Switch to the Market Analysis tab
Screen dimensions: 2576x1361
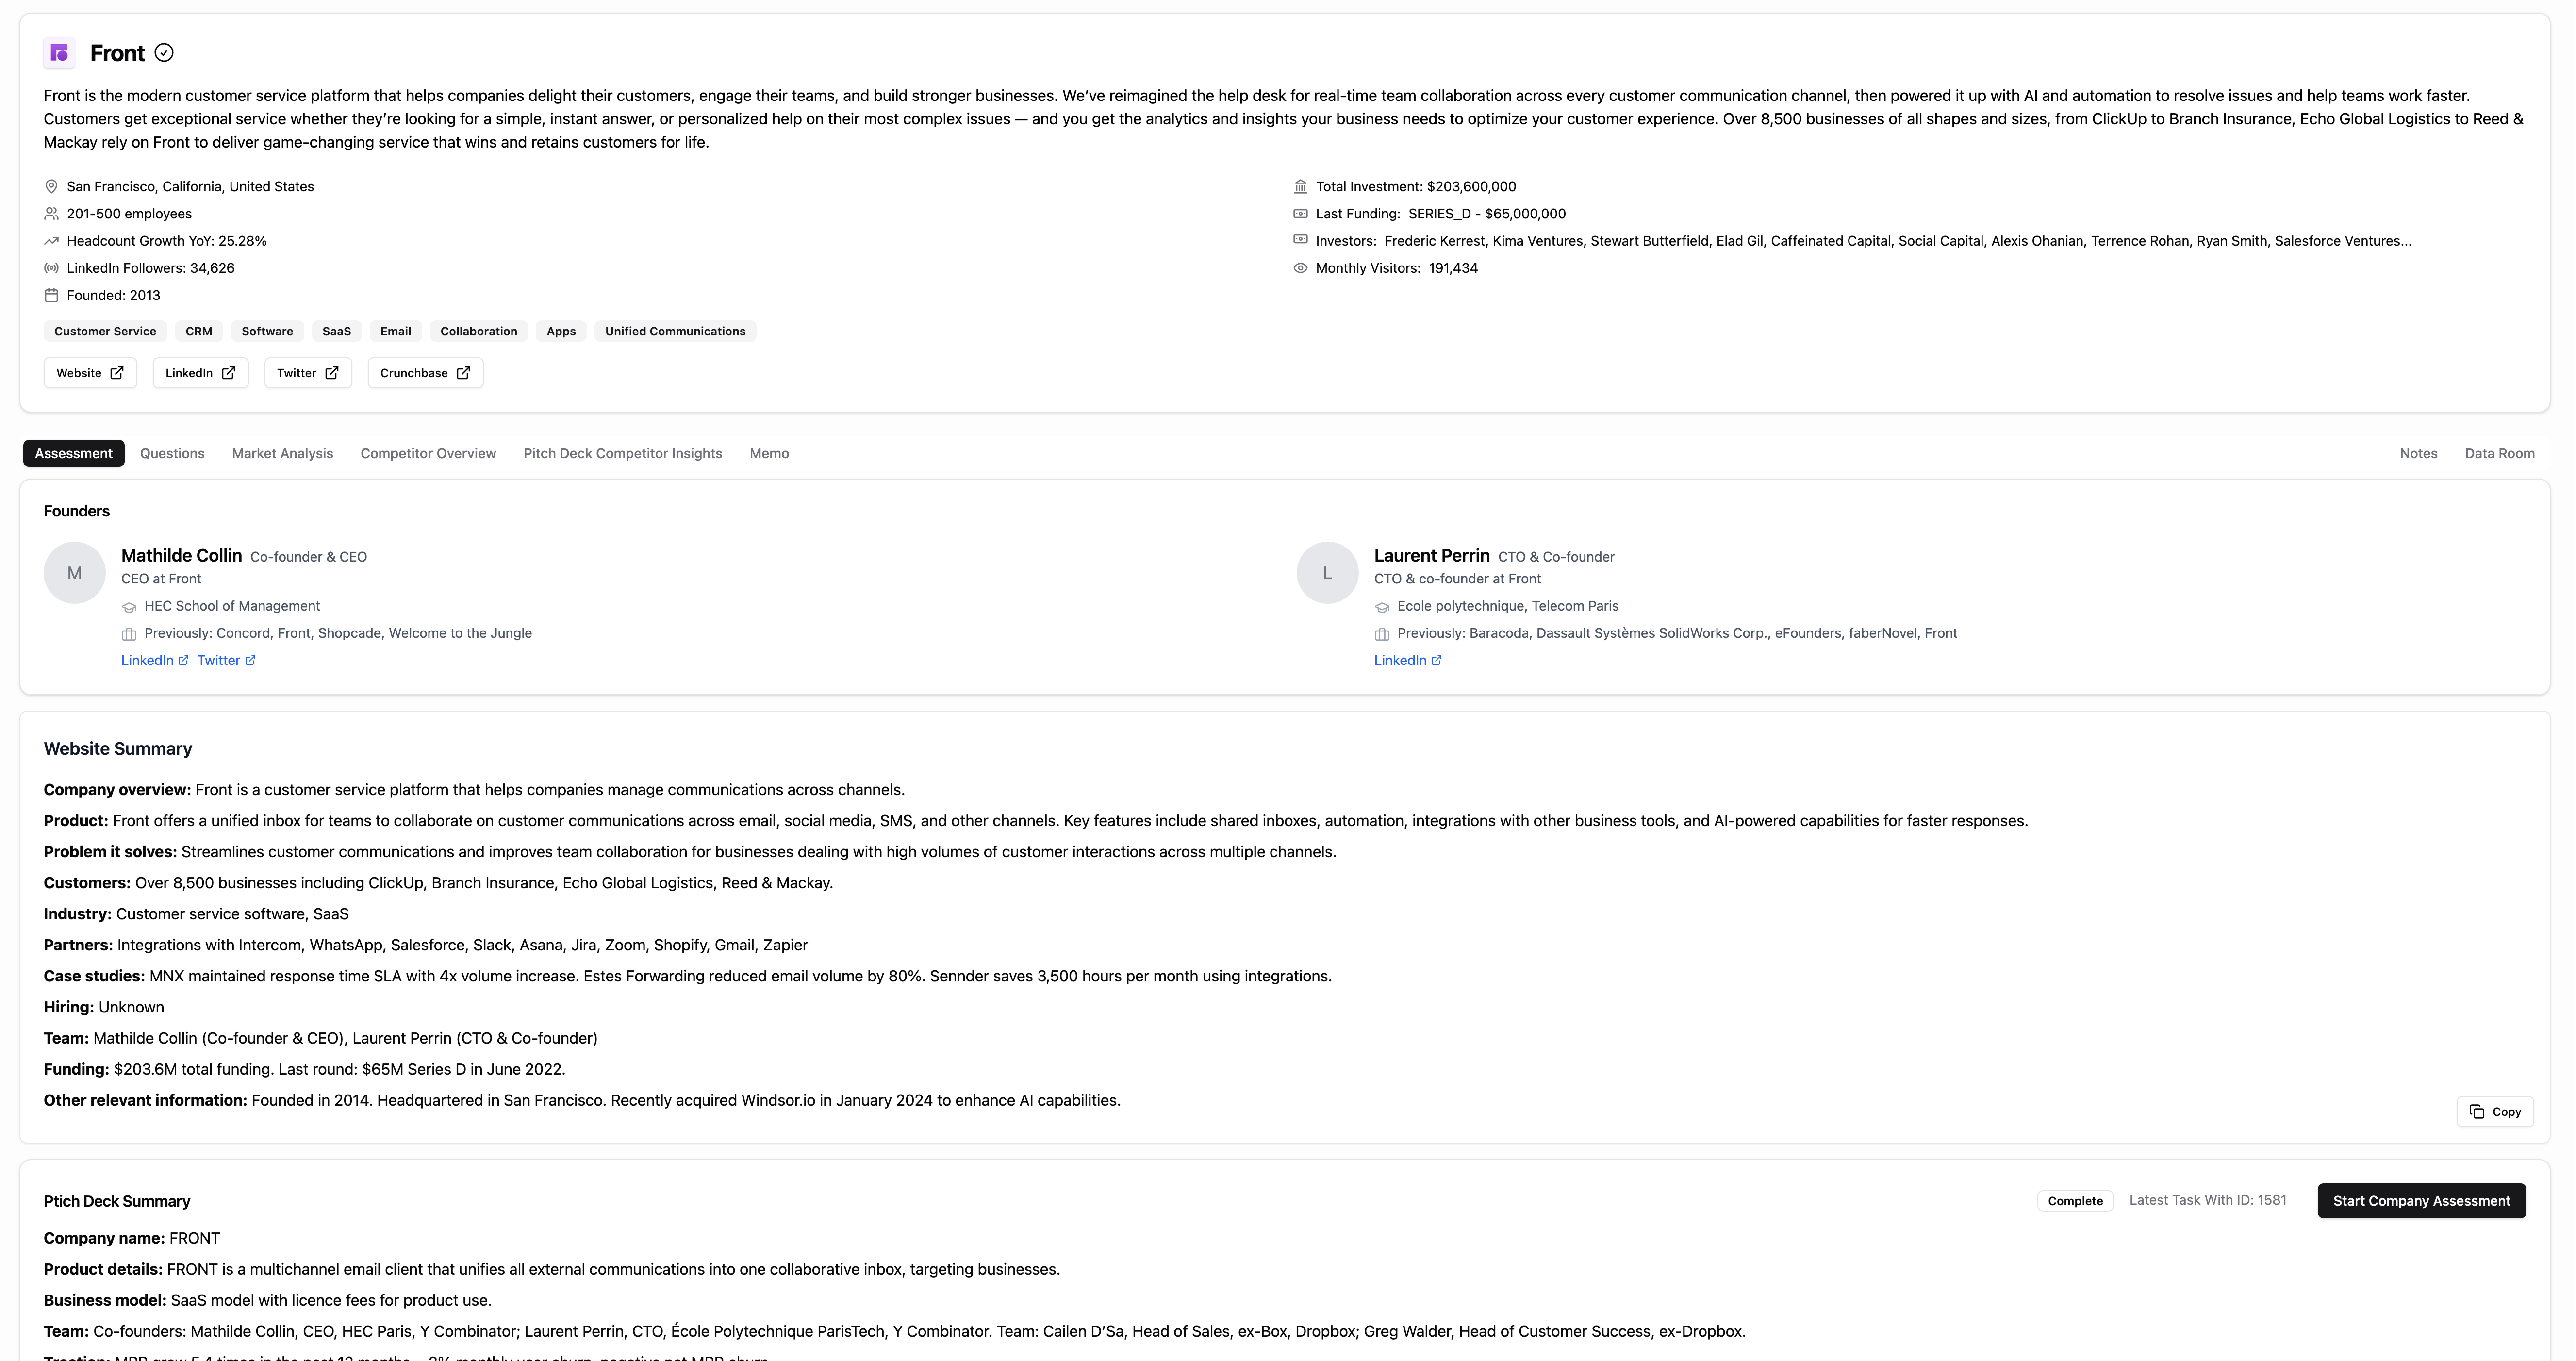(x=281, y=451)
